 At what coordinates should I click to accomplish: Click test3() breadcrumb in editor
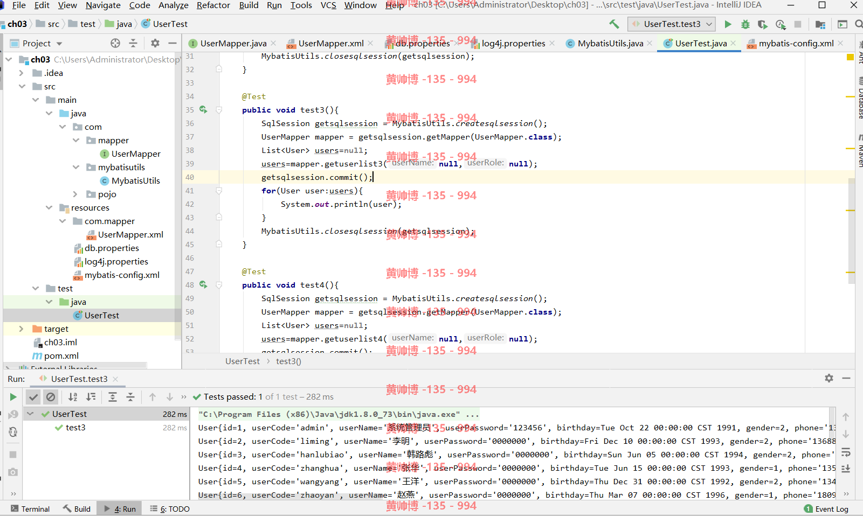288,361
